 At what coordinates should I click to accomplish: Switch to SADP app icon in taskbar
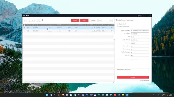coord(127,95)
